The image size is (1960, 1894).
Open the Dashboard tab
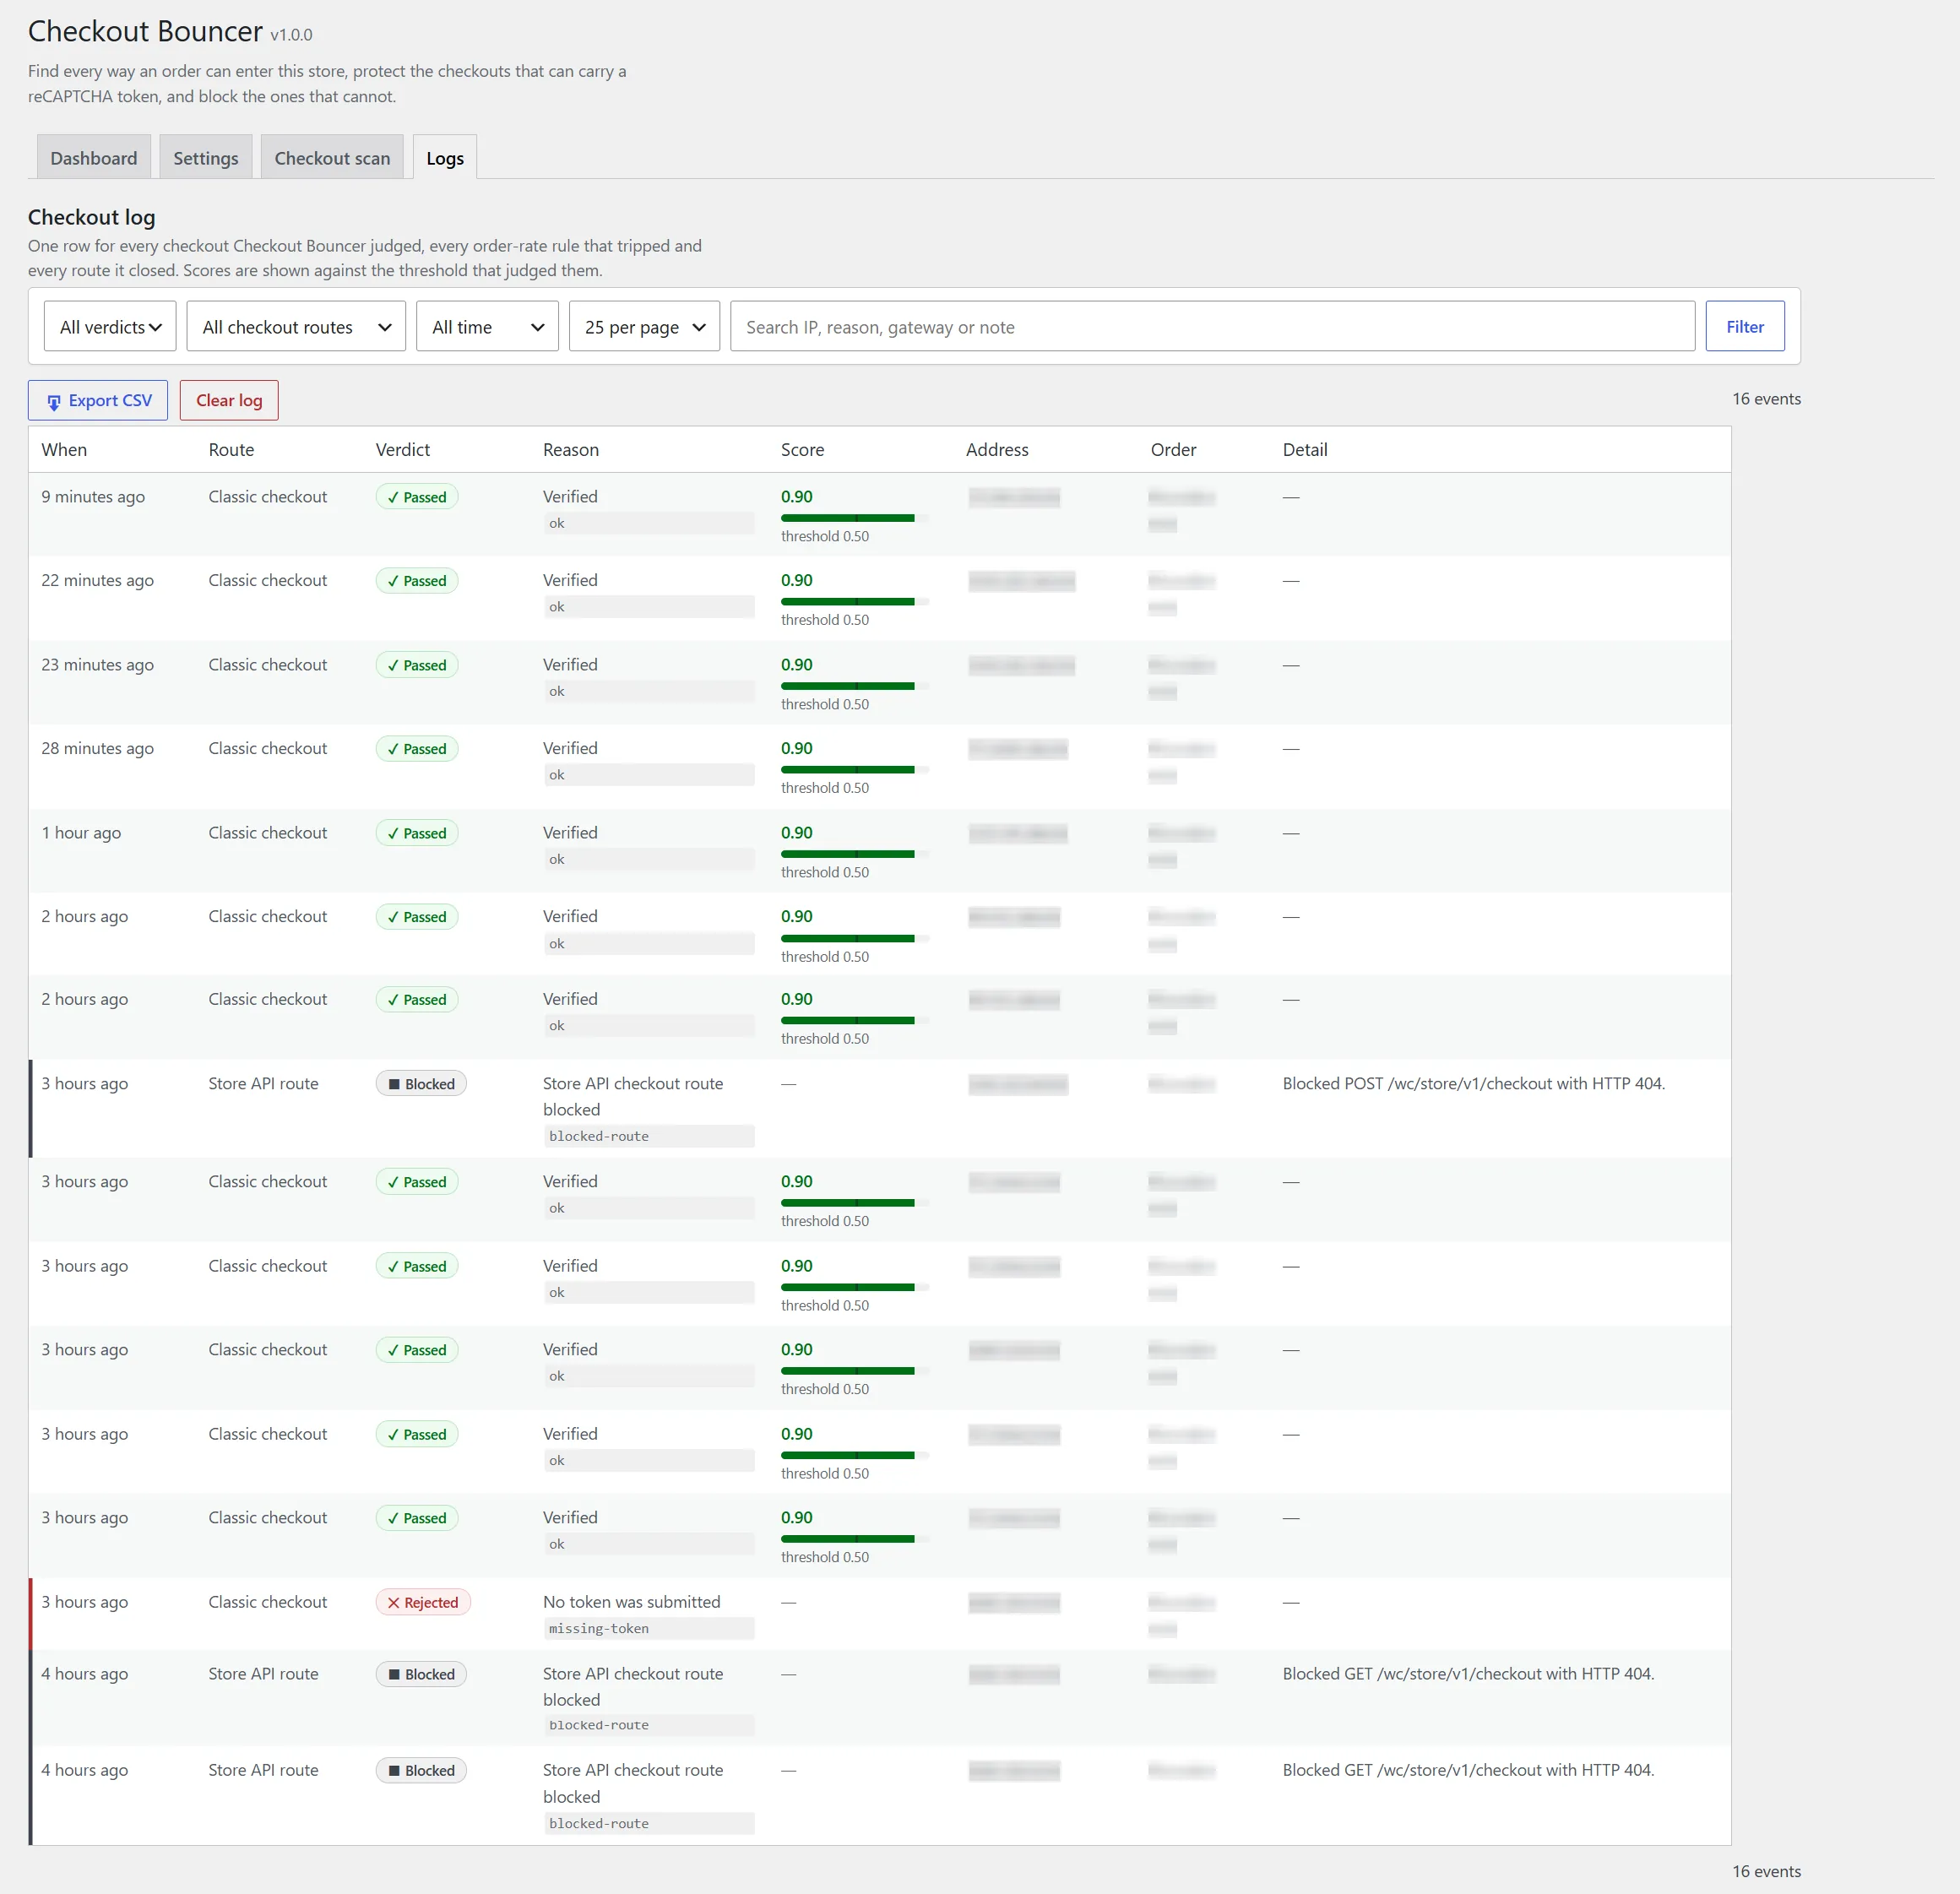(94, 158)
